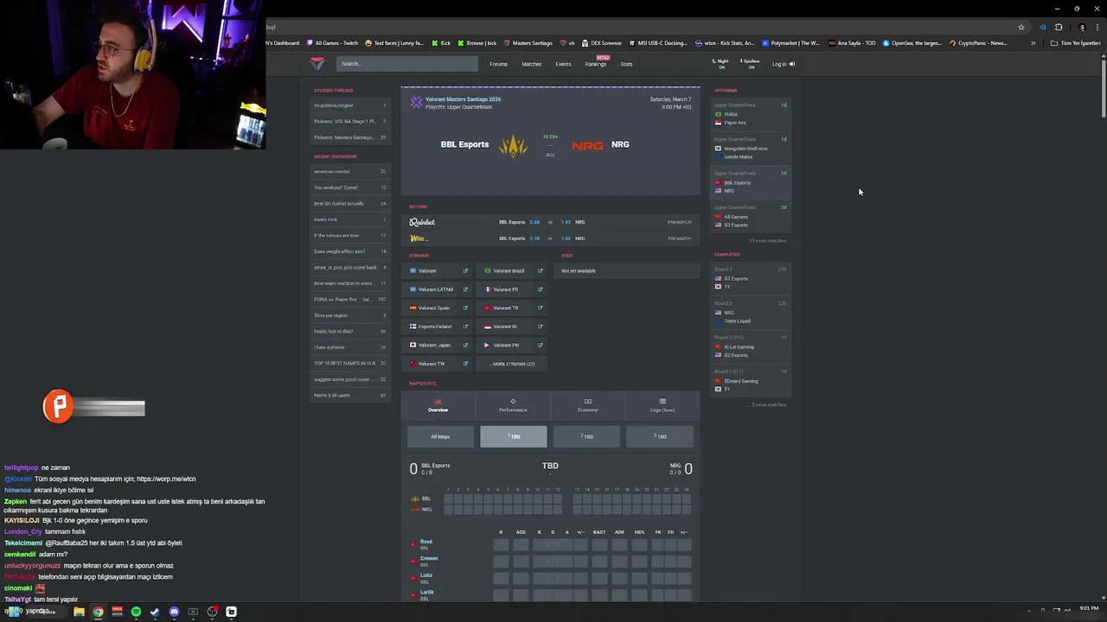The image size is (1107, 622).
Task: Expand MORE STREAMS (27) list
Action: 512,364
